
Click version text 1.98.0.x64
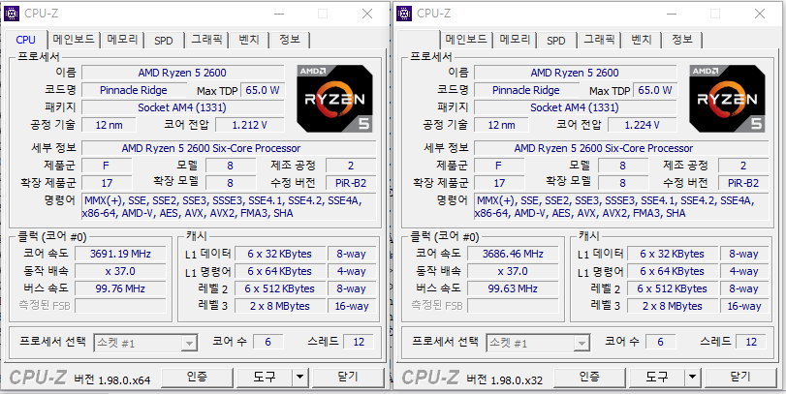click(124, 380)
